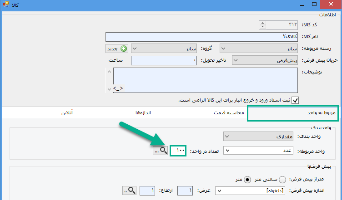Click the app icon in title bar
This screenshot has height=200, width=342.
pos(5,4)
